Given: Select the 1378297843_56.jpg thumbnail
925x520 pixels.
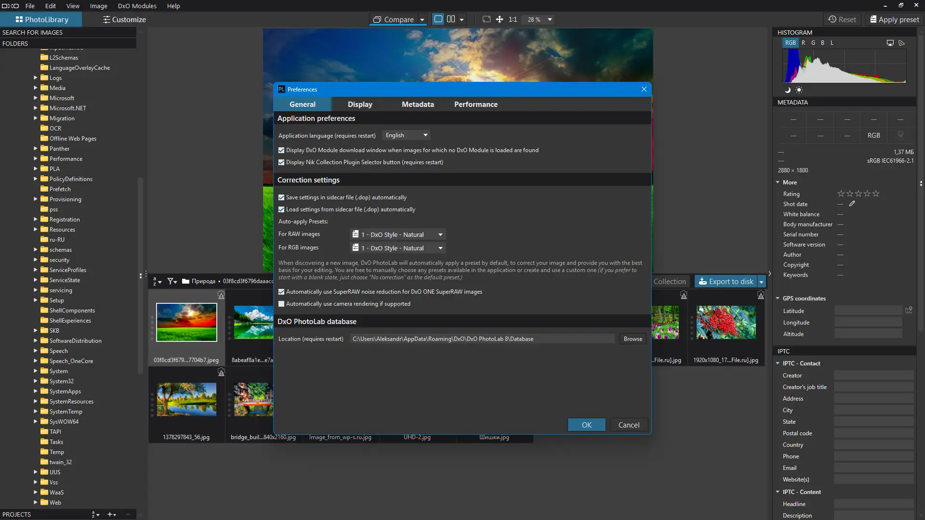Looking at the screenshot, I should [186, 400].
